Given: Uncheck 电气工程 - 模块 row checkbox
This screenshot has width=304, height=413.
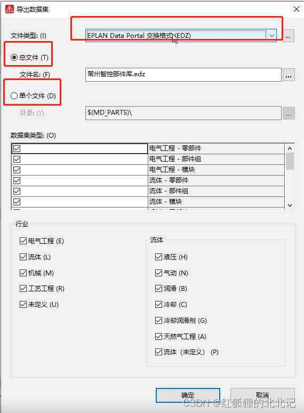Looking at the screenshot, I should tap(17, 170).
